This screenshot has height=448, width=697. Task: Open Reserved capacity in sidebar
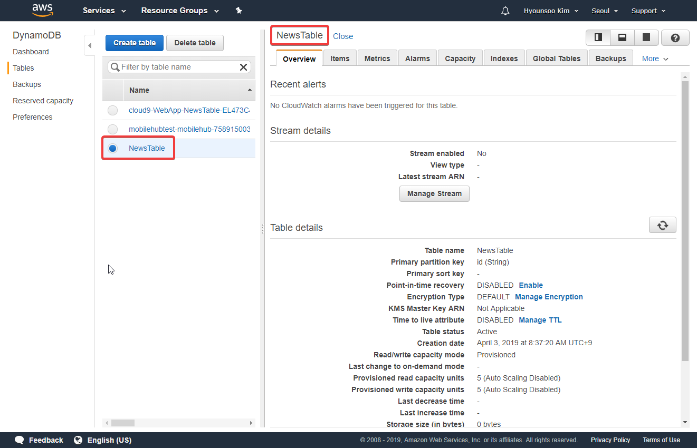tap(43, 101)
